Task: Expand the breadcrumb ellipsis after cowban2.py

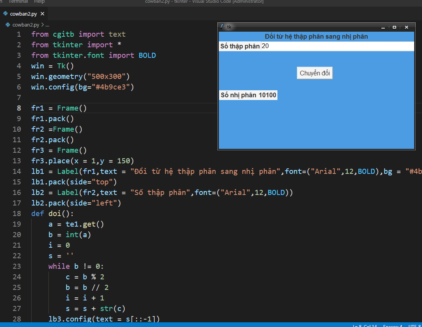Action: point(47,25)
